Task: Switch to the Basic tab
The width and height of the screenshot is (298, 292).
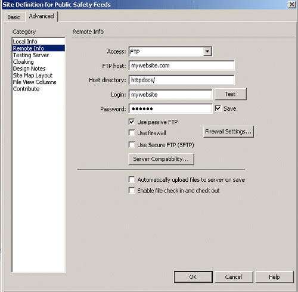Action: pyautogui.click(x=14, y=17)
